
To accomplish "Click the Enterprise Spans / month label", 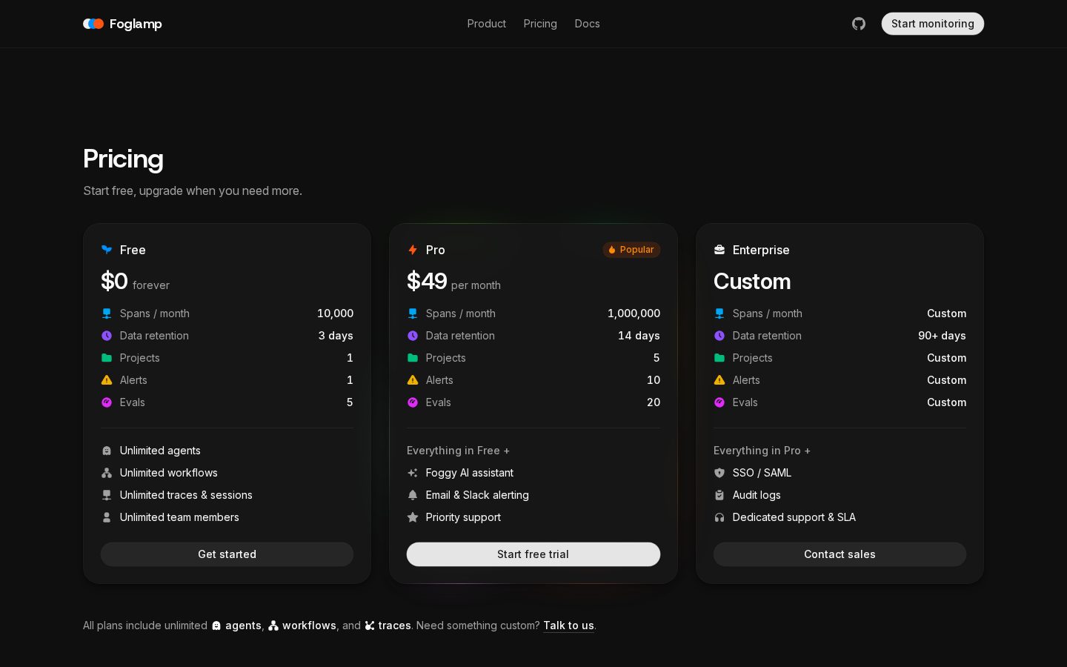I will (767, 313).
